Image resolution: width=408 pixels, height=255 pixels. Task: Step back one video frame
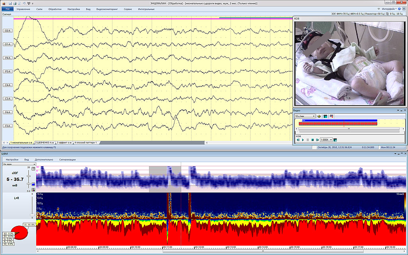click(x=298, y=140)
